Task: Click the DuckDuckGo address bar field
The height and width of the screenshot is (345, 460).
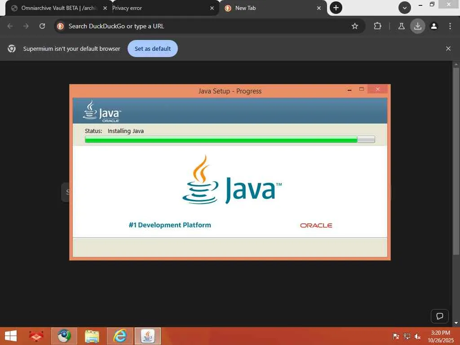Action: pos(209,26)
